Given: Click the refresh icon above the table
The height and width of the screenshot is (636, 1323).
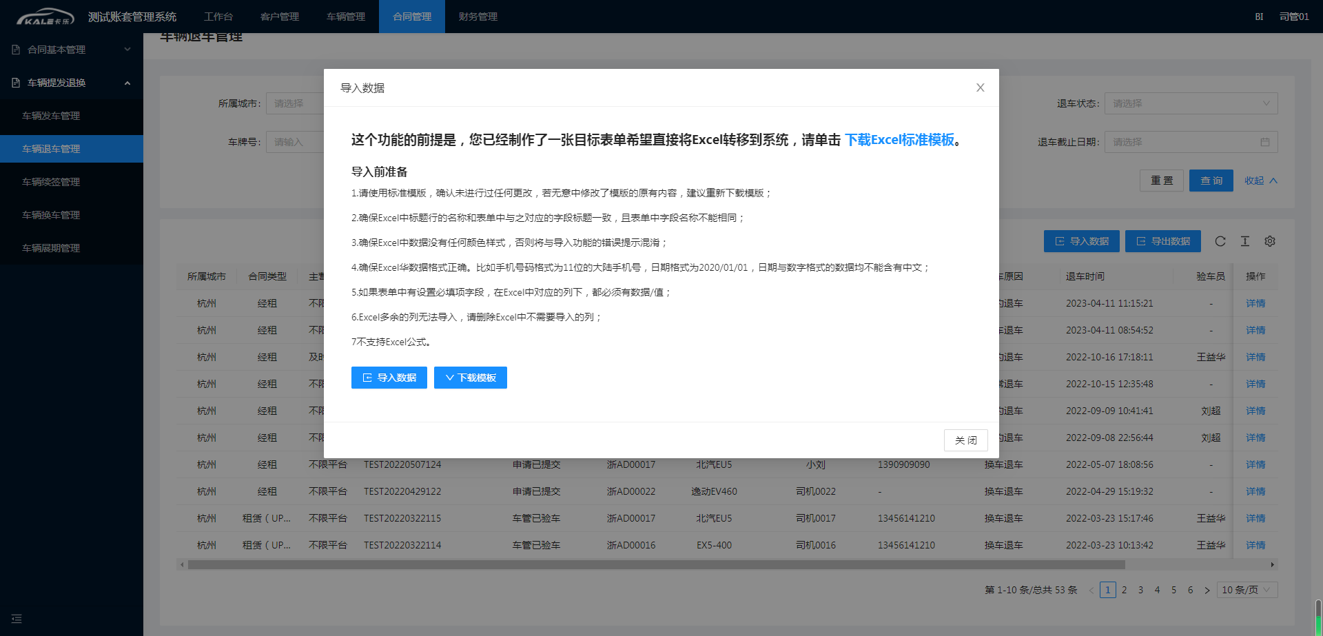Looking at the screenshot, I should pyautogui.click(x=1220, y=241).
